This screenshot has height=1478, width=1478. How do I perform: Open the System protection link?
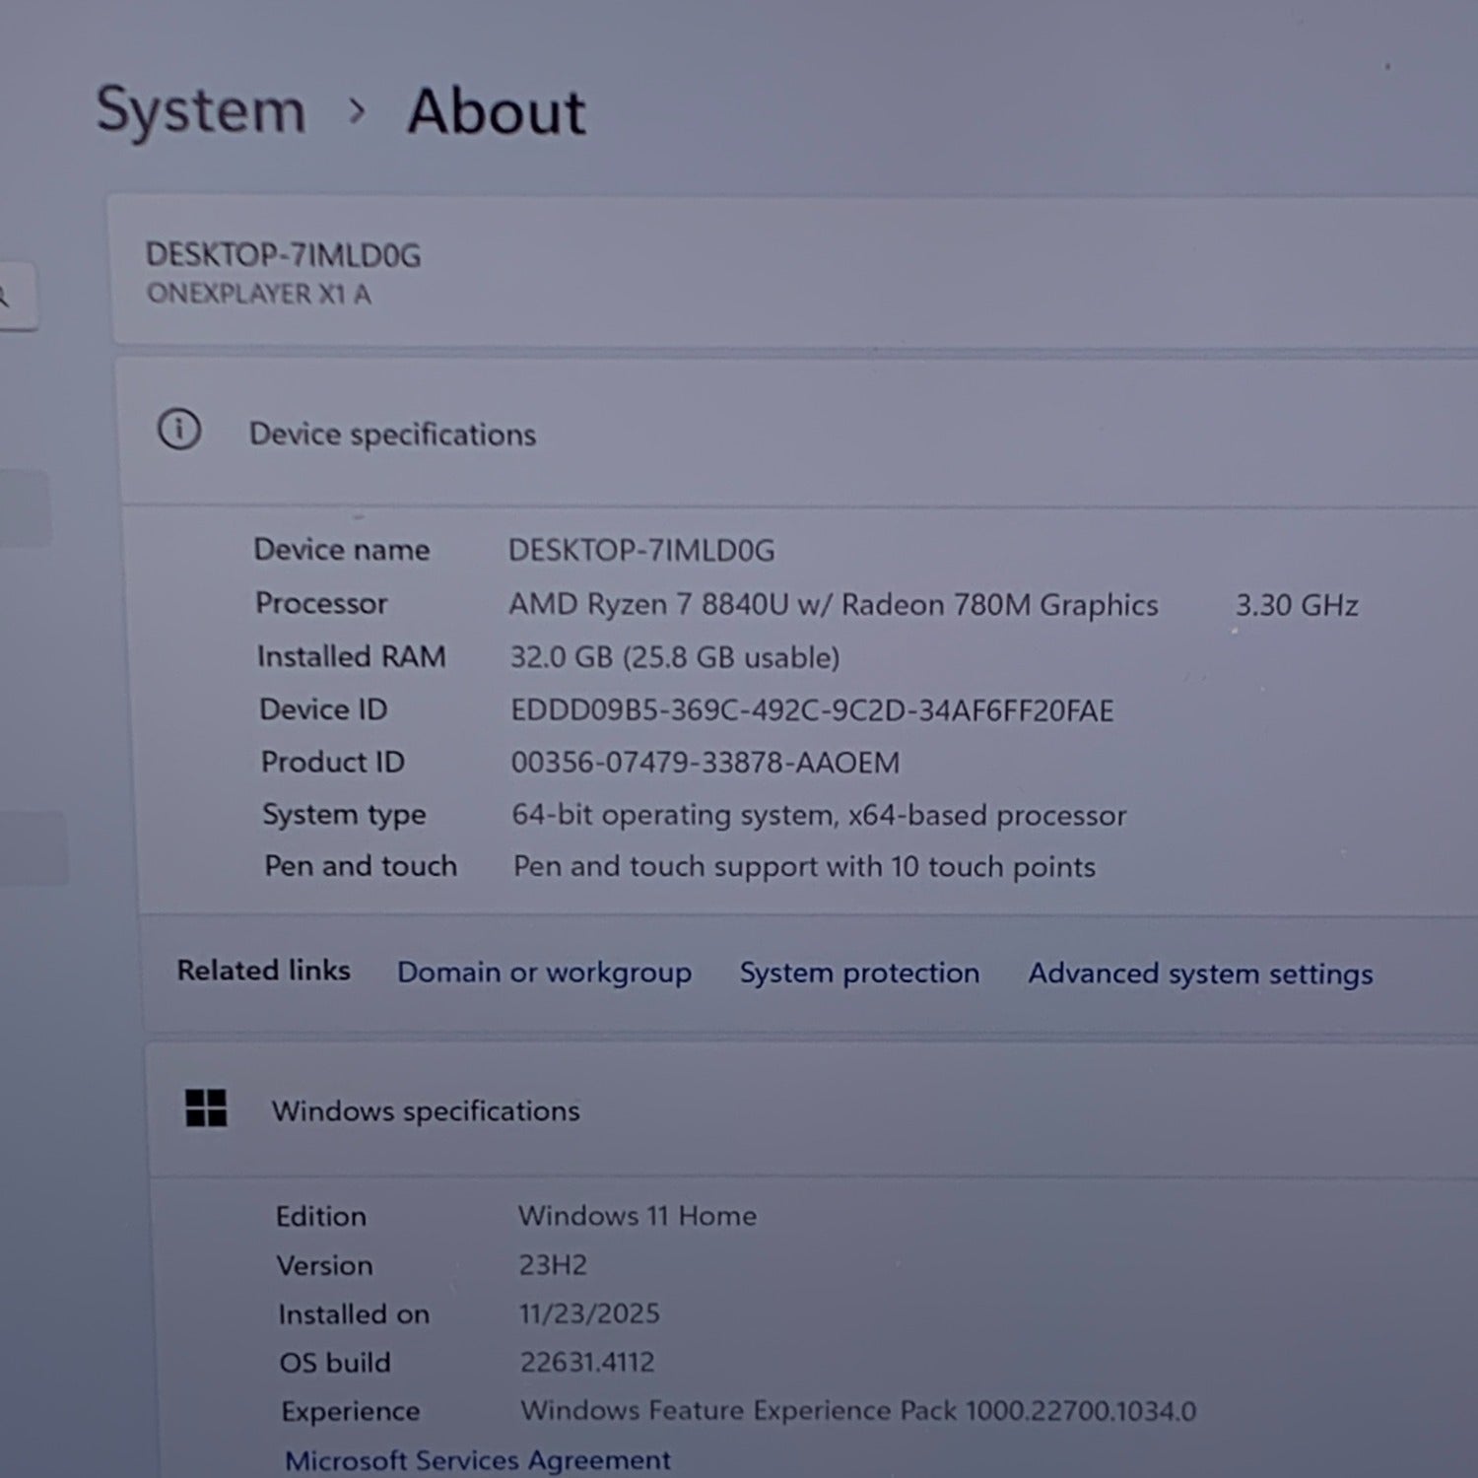click(x=859, y=974)
